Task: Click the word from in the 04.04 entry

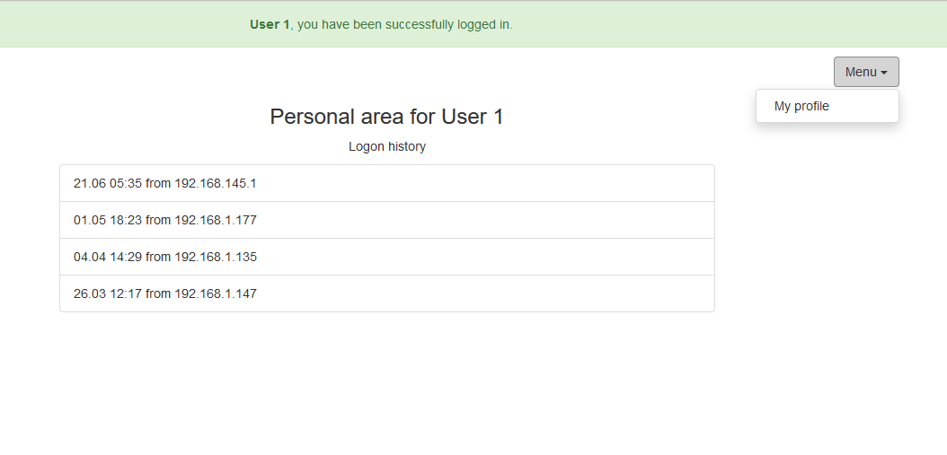Action: pyautogui.click(x=158, y=257)
